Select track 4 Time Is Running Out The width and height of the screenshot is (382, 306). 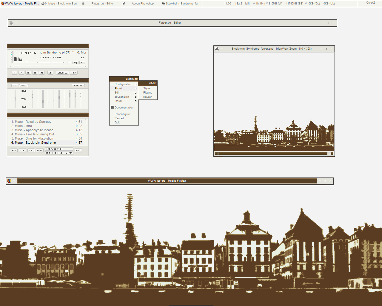[x=47, y=134]
